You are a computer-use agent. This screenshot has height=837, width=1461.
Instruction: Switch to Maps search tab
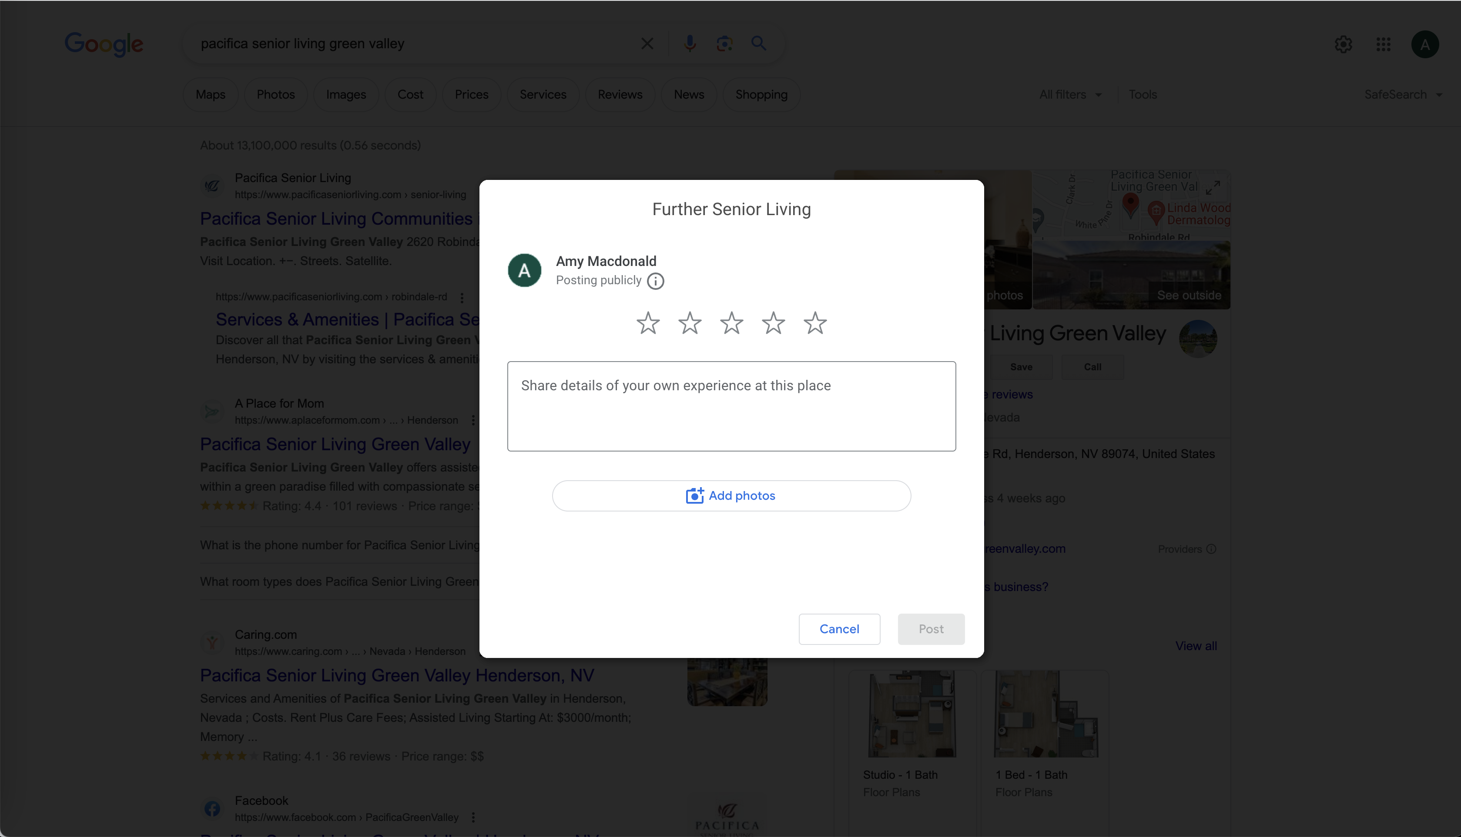(211, 94)
